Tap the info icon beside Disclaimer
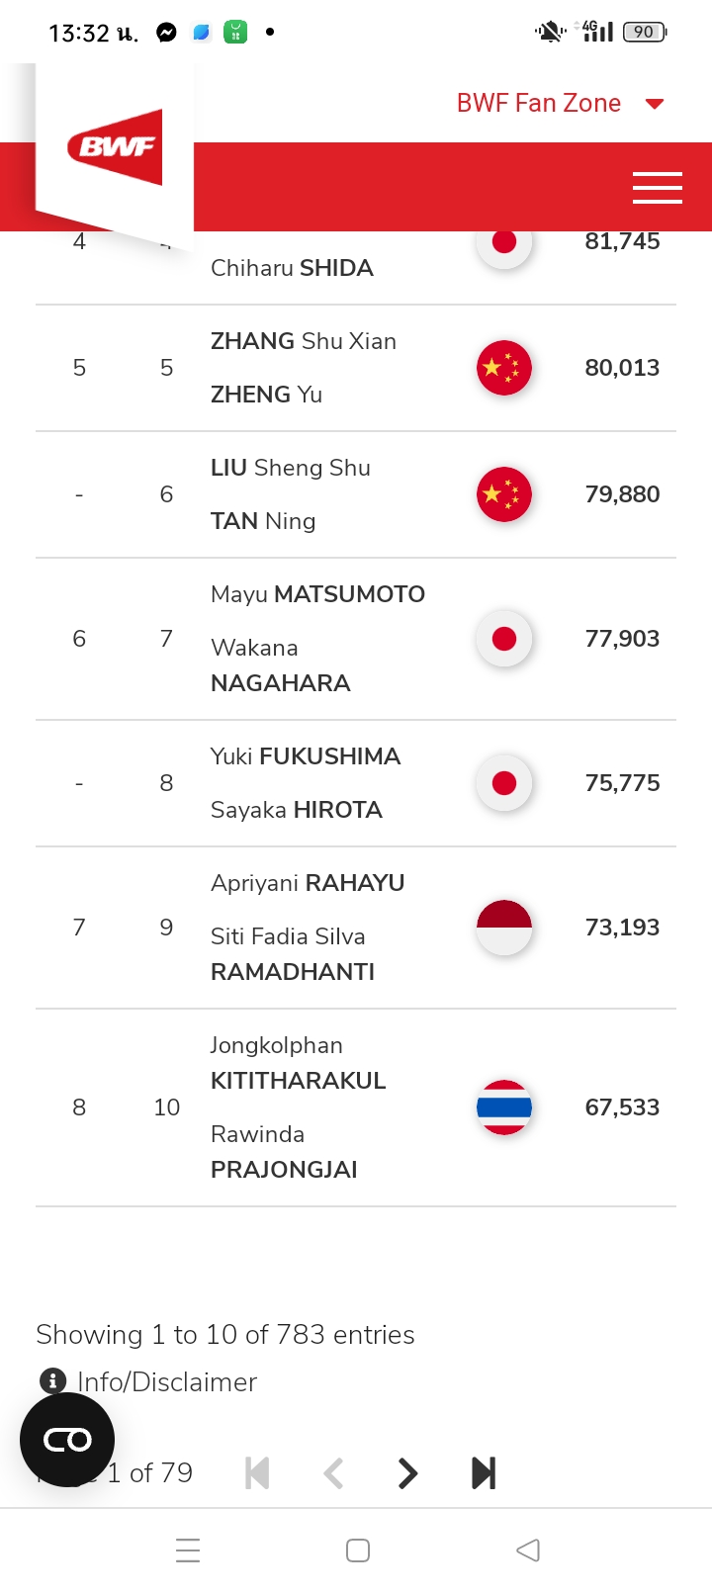Image resolution: width=712 pixels, height=1594 pixels. coord(52,1381)
